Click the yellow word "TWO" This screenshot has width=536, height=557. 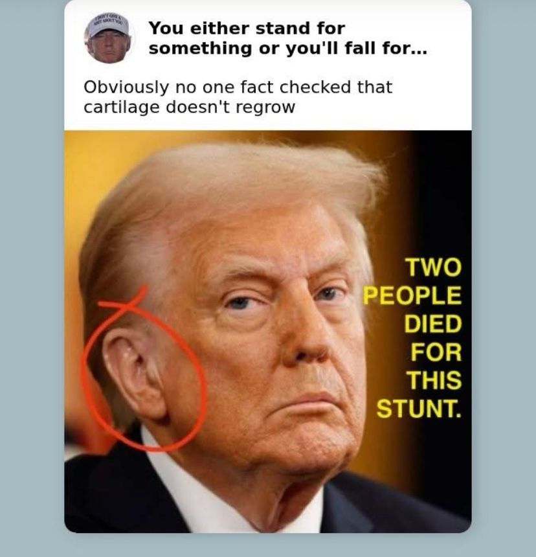point(434,266)
